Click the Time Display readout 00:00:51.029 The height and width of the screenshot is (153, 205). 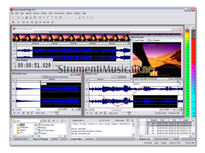34,66
